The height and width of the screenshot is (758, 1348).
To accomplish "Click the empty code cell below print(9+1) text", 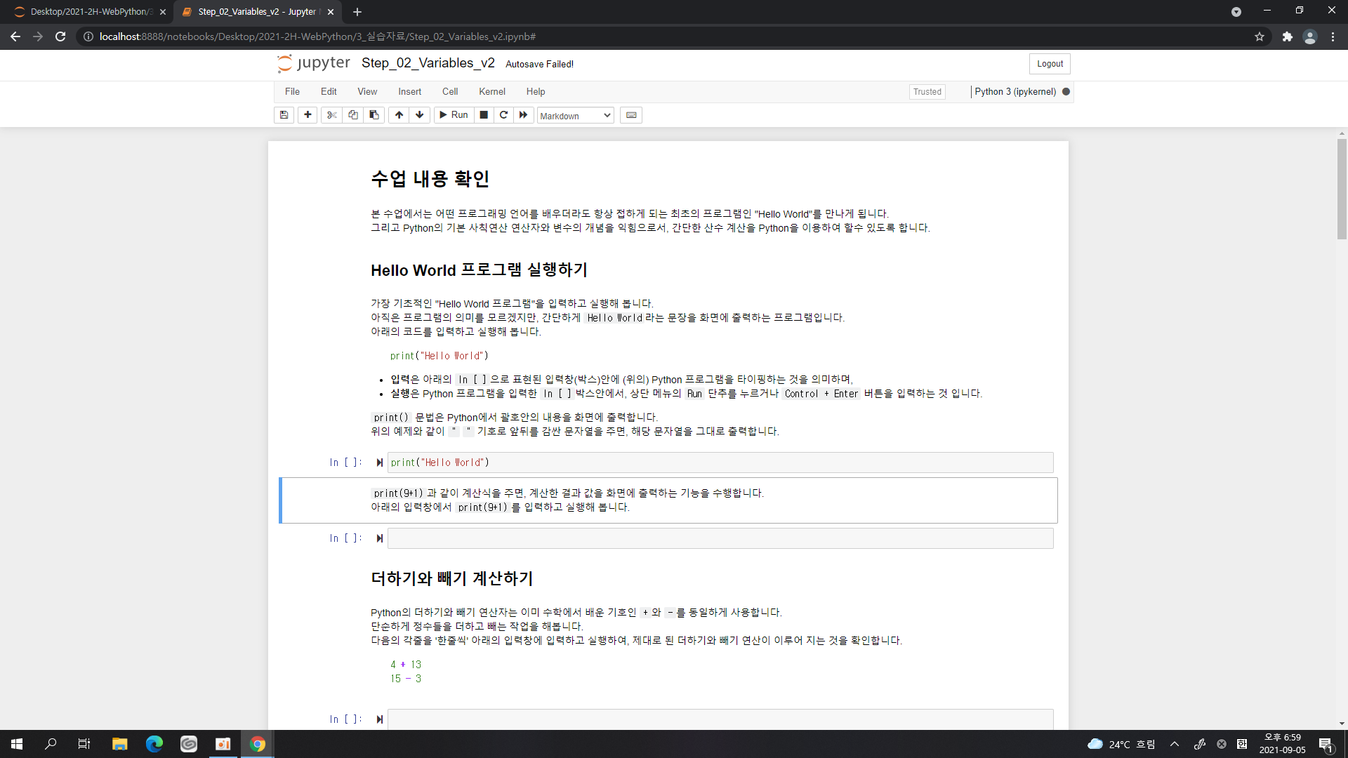I will pyautogui.click(x=720, y=538).
